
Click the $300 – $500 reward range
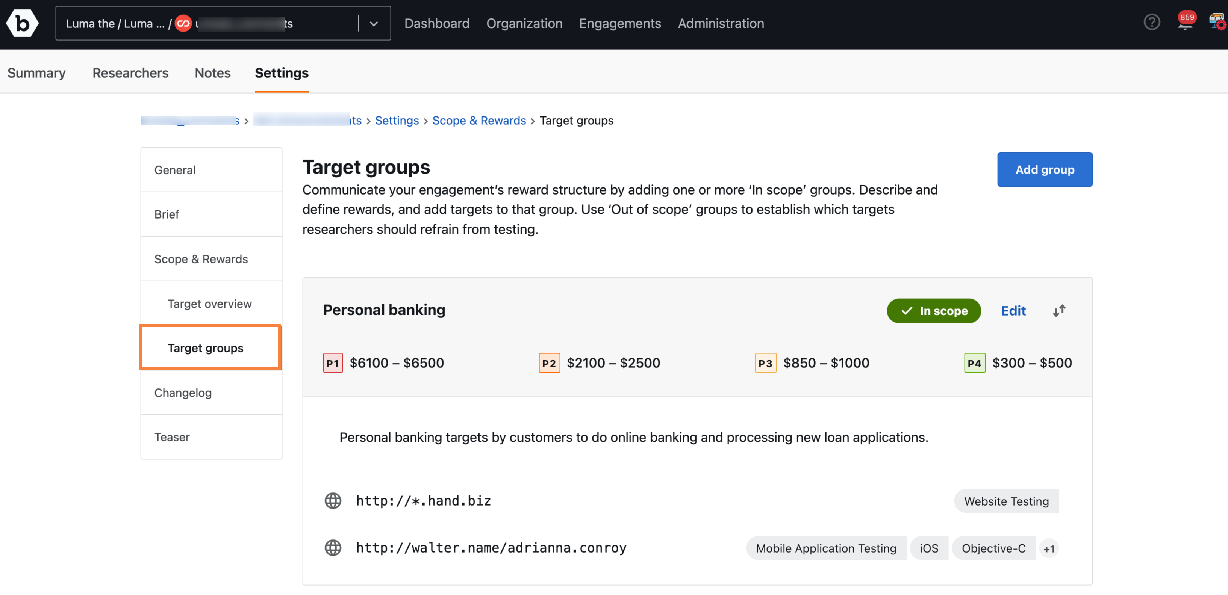coord(1031,363)
